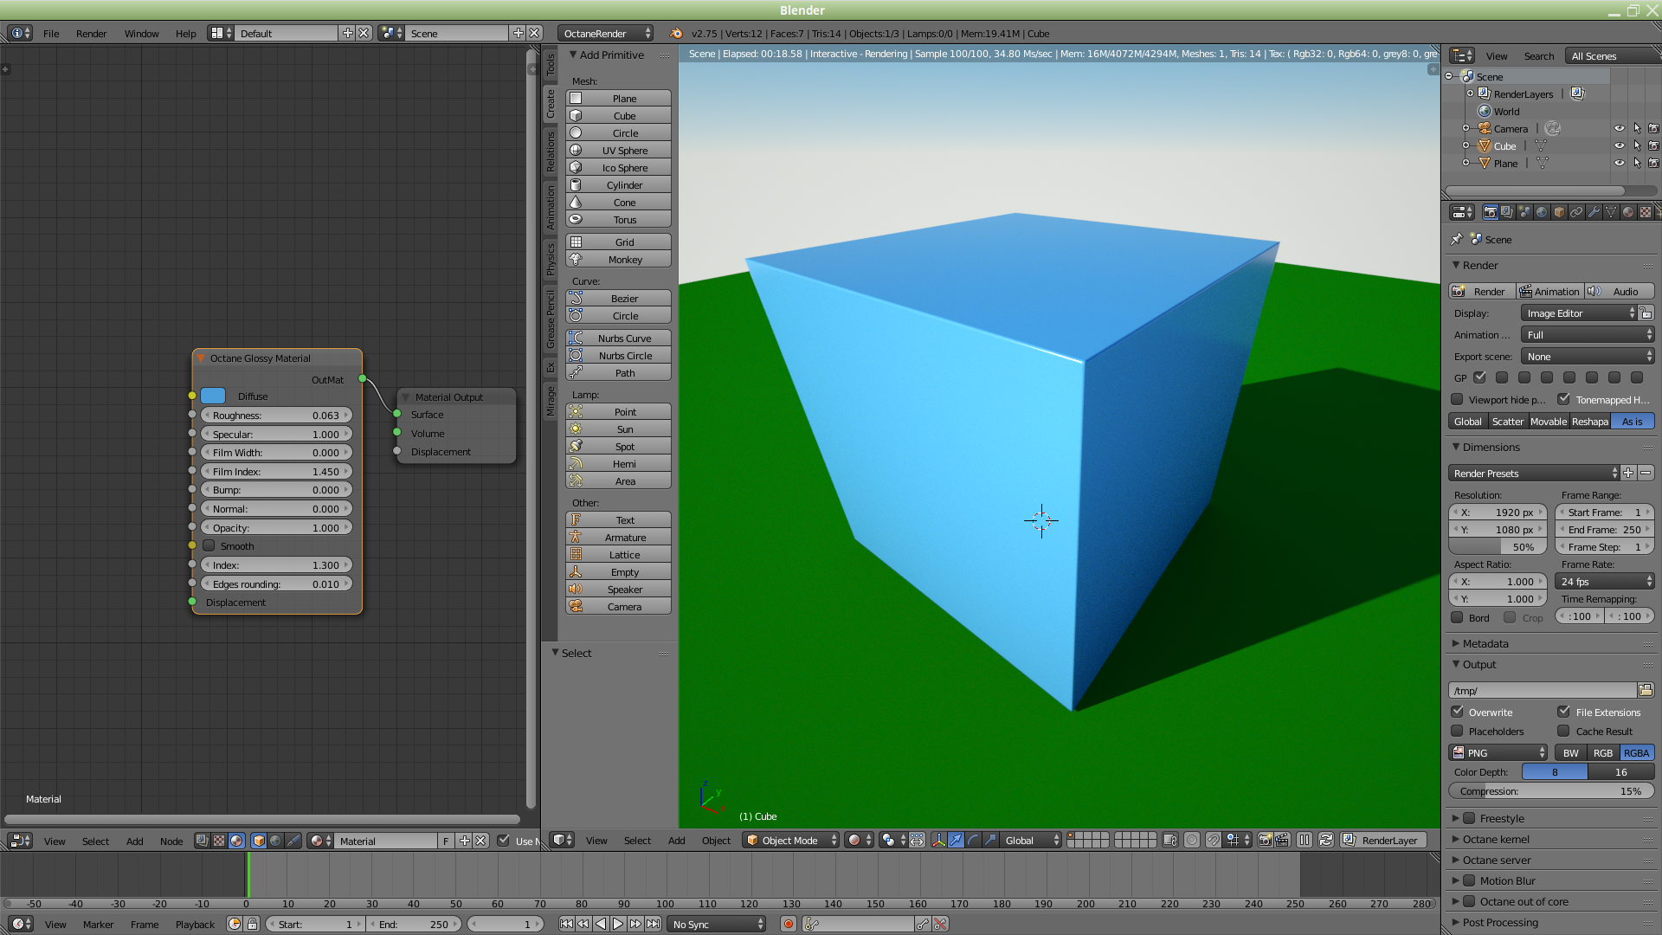Toggle Cube visibility eye in outliner

pos(1619,145)
